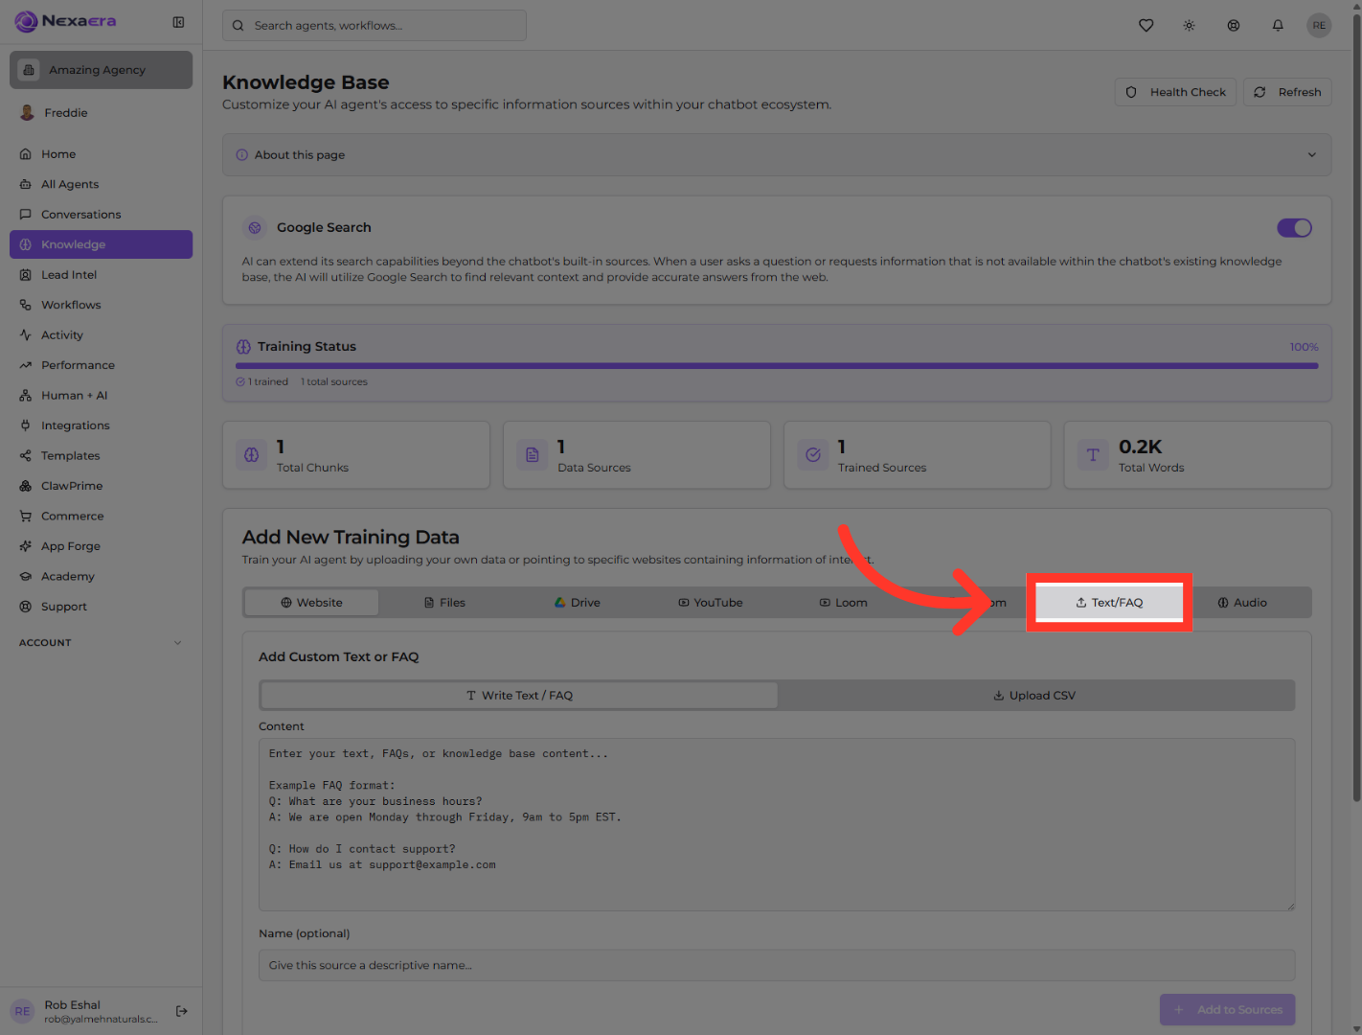Open Integrations in the sidebar

pyautogui.click(x=101, y=425)
